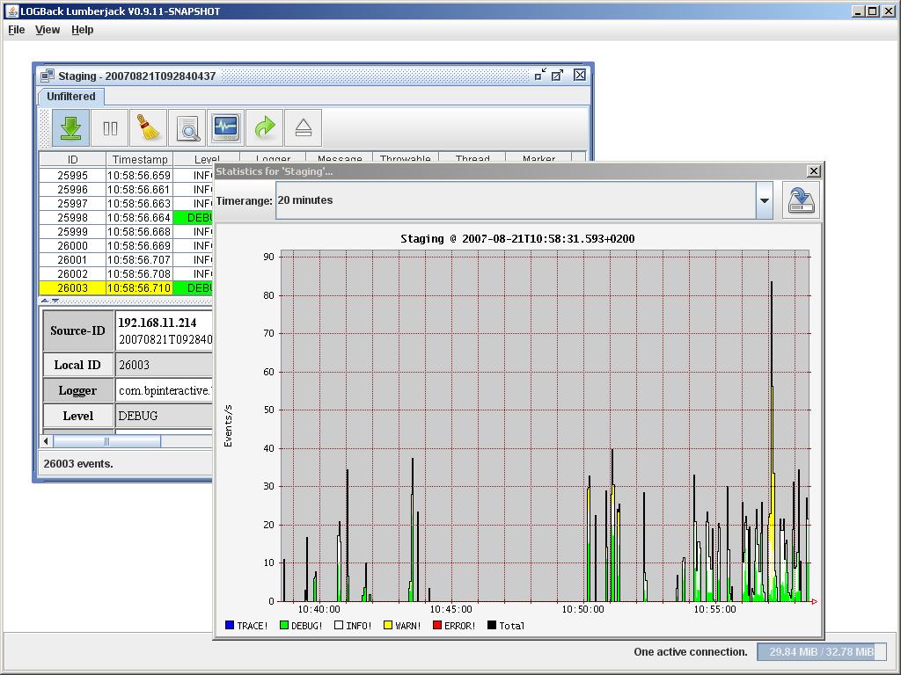Open statistics via the monitor waveform icon
Image resolution: width=901 pixels, height=675 pixels.
coord(224,127)
